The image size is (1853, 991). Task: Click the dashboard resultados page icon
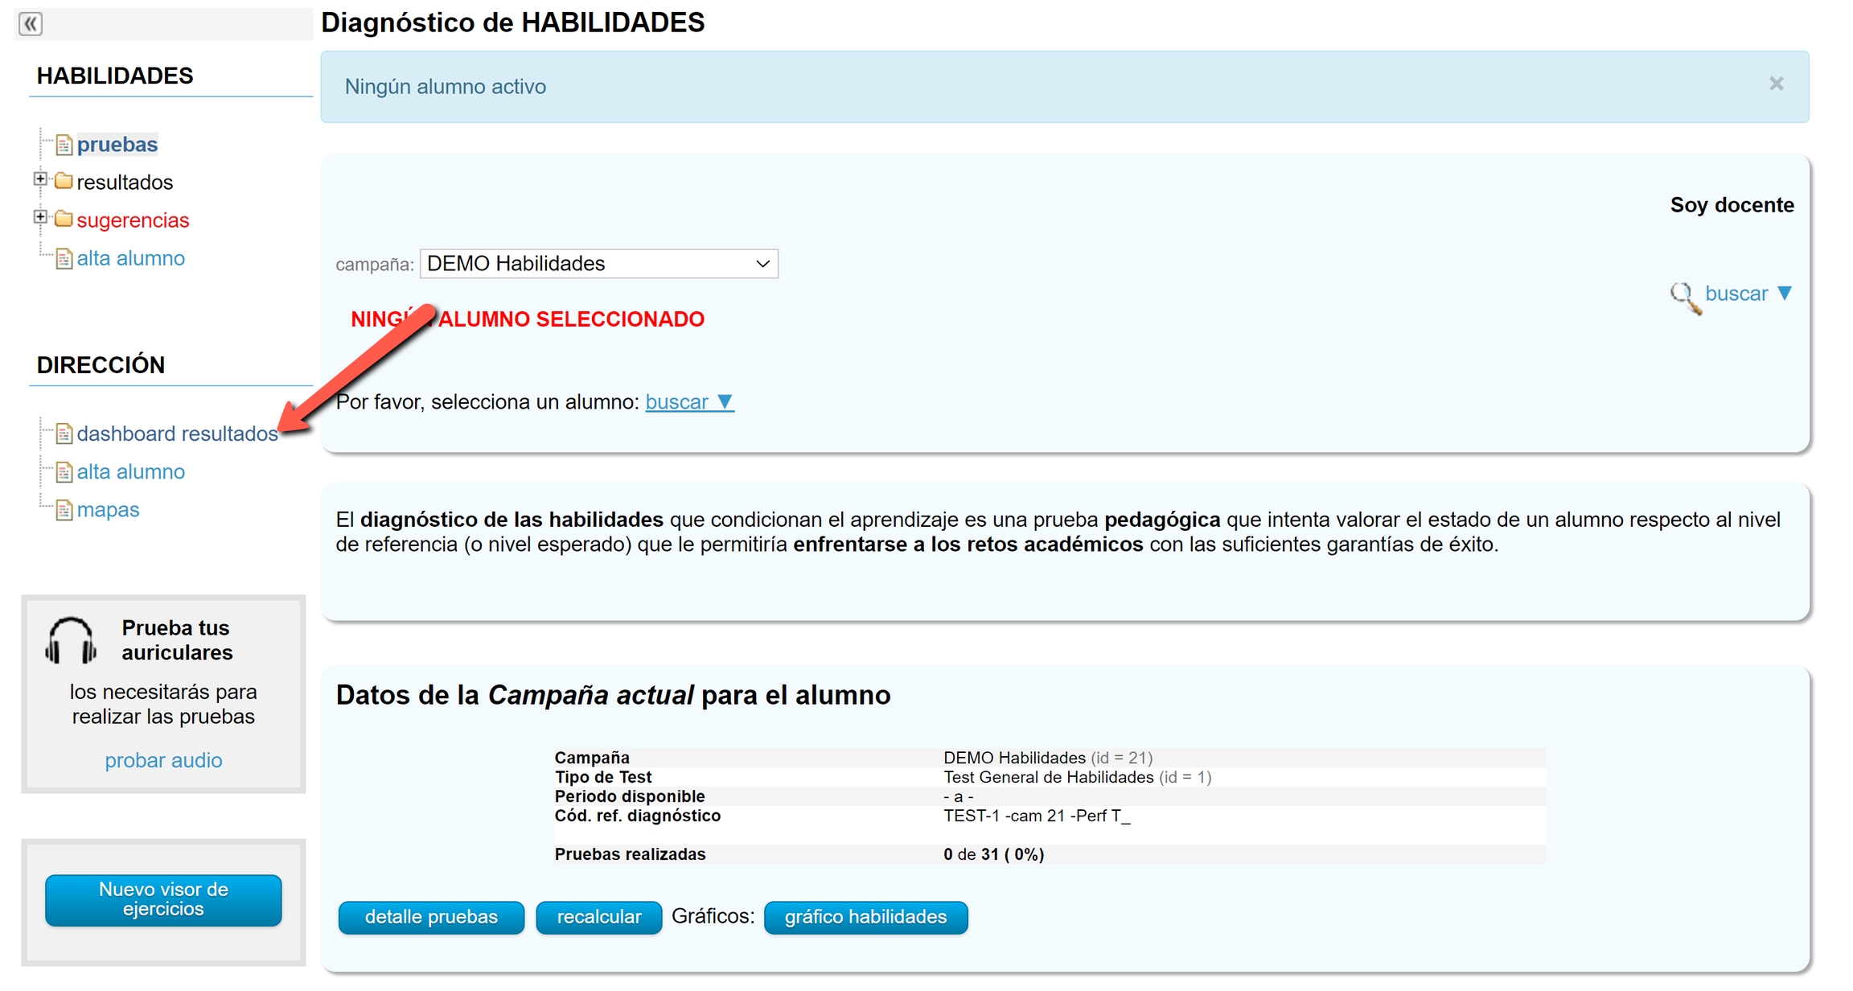64,434
